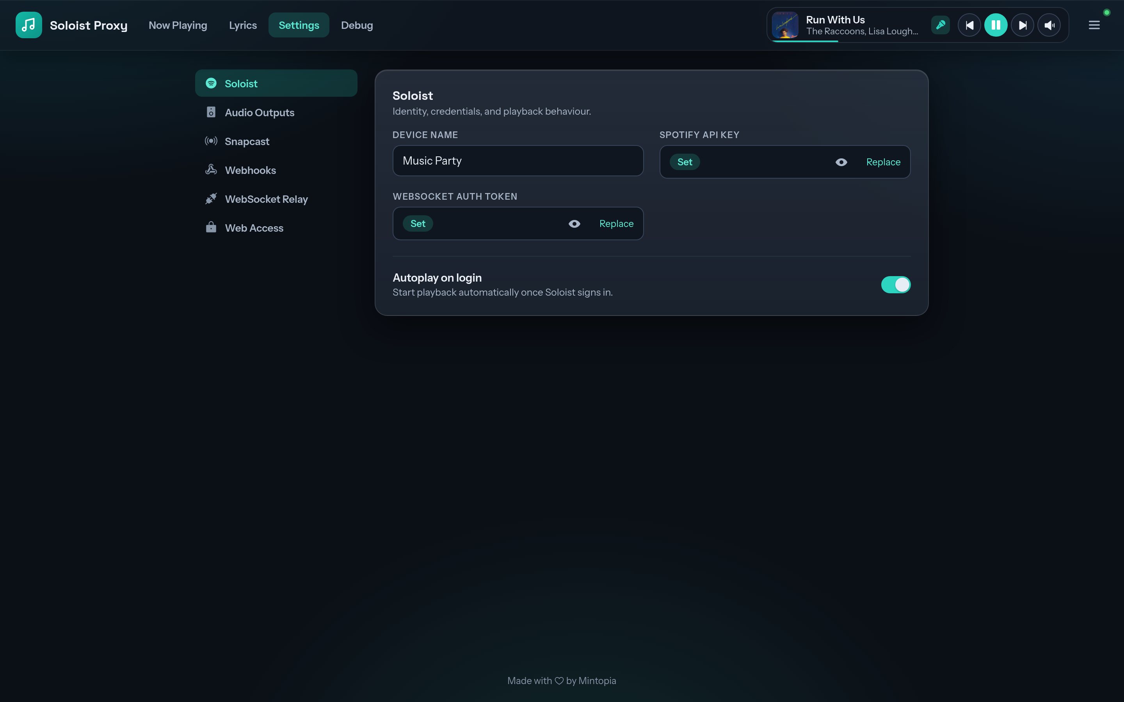Replace the Spotify API key
The height and width of the screenshot is (702, 1124).
click(883, 162)
